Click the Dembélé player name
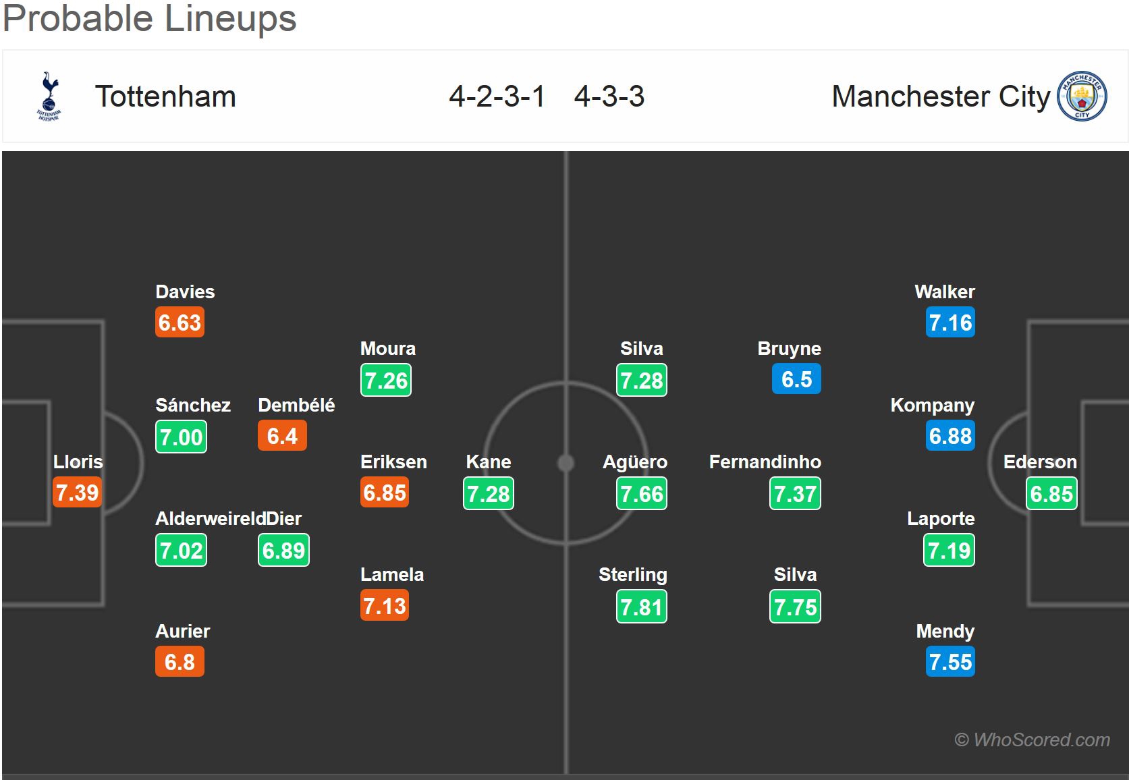 click(x=296, y=406)
